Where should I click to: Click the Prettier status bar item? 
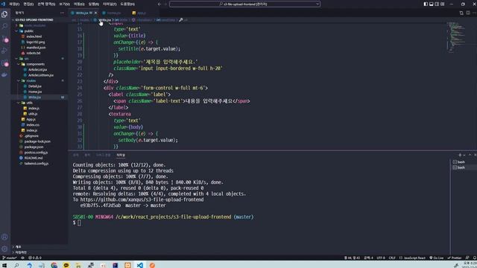click(454, 258)
